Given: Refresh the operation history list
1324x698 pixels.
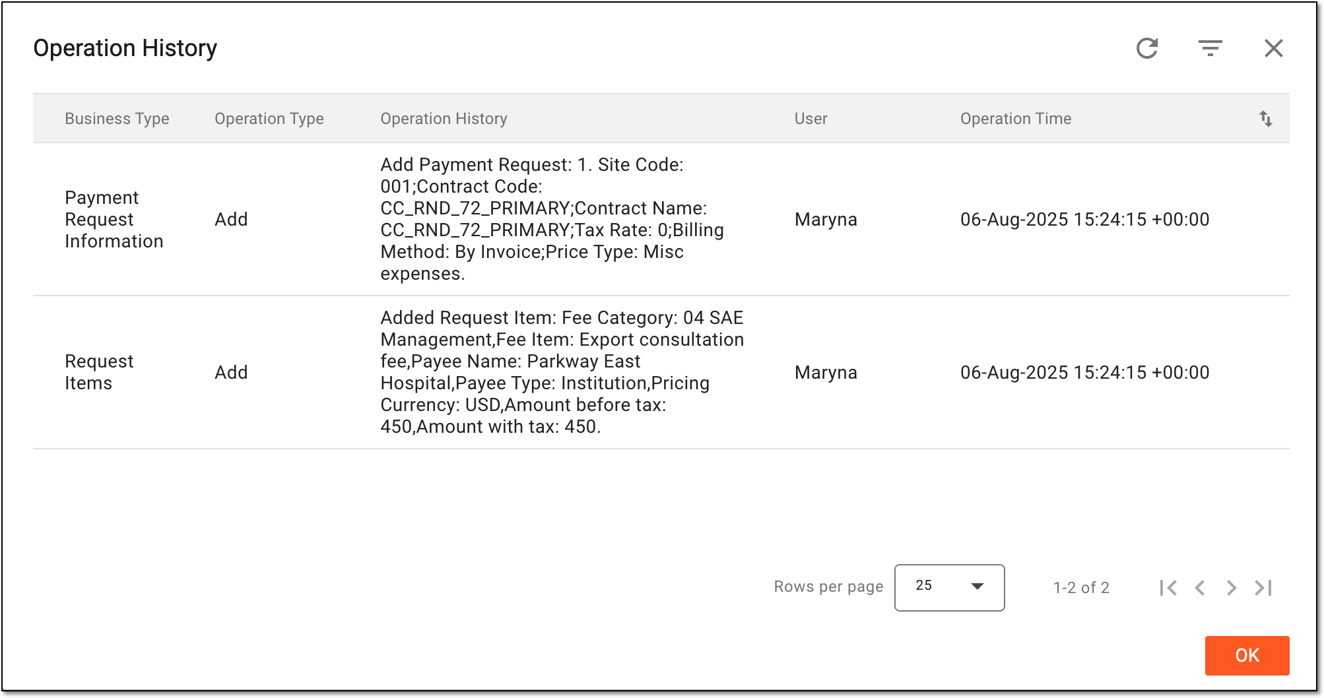Looking at the screenshot, I should pos(1147,48).
